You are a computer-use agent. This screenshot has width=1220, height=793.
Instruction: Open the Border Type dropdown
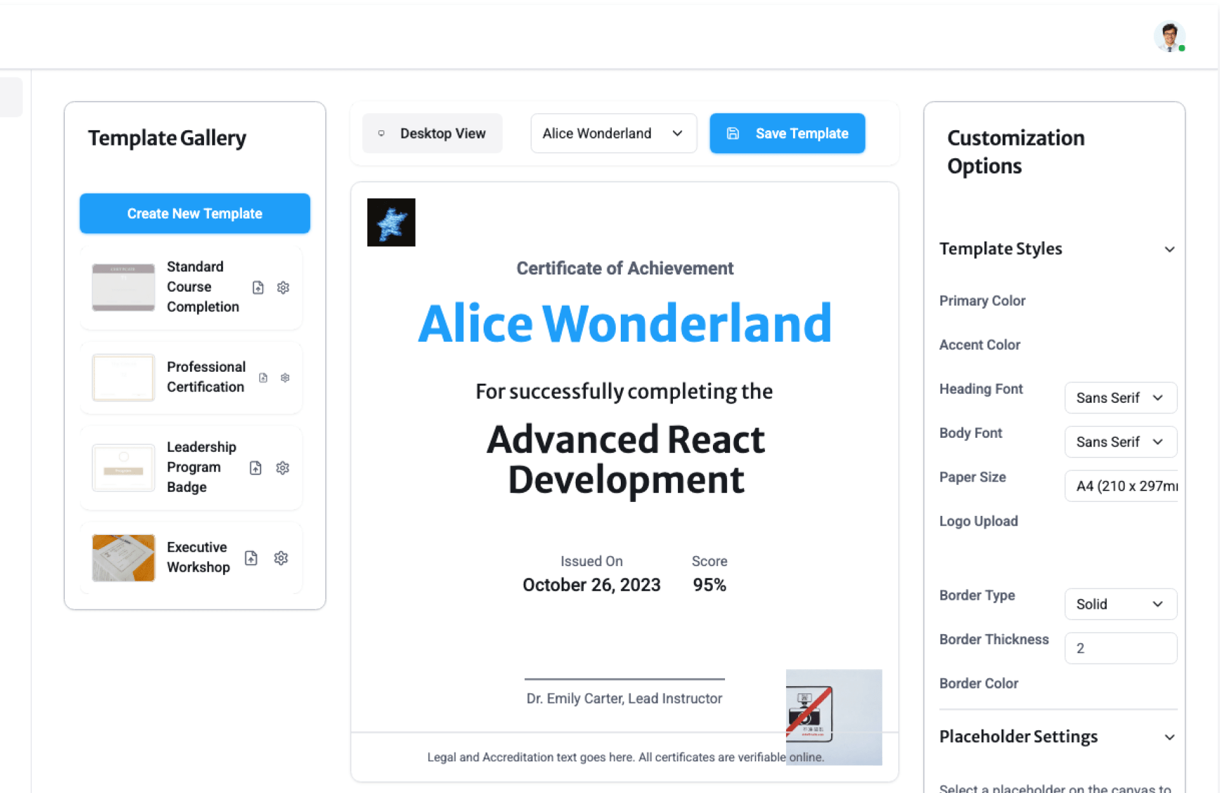click(1120, 604)
